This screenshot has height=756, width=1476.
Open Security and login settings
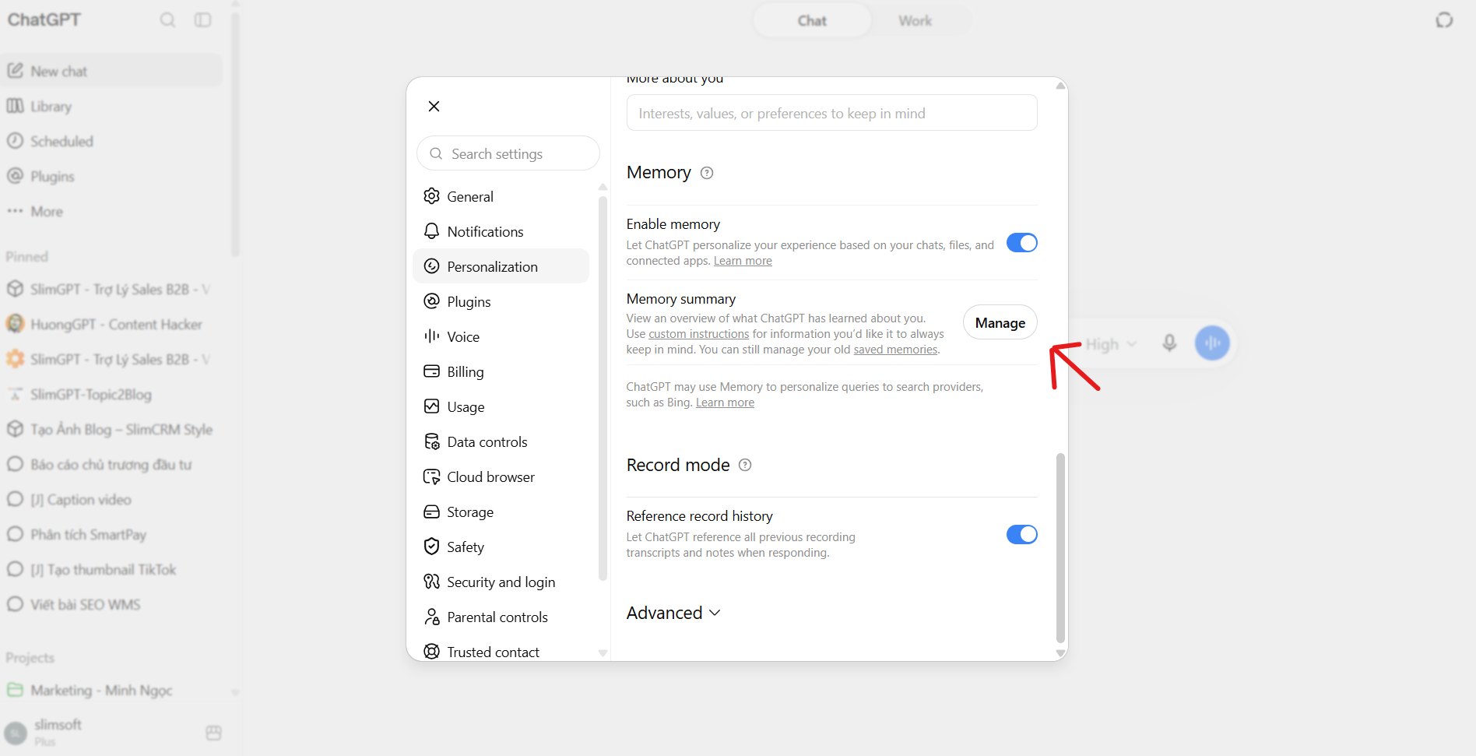tap(501, 582)
